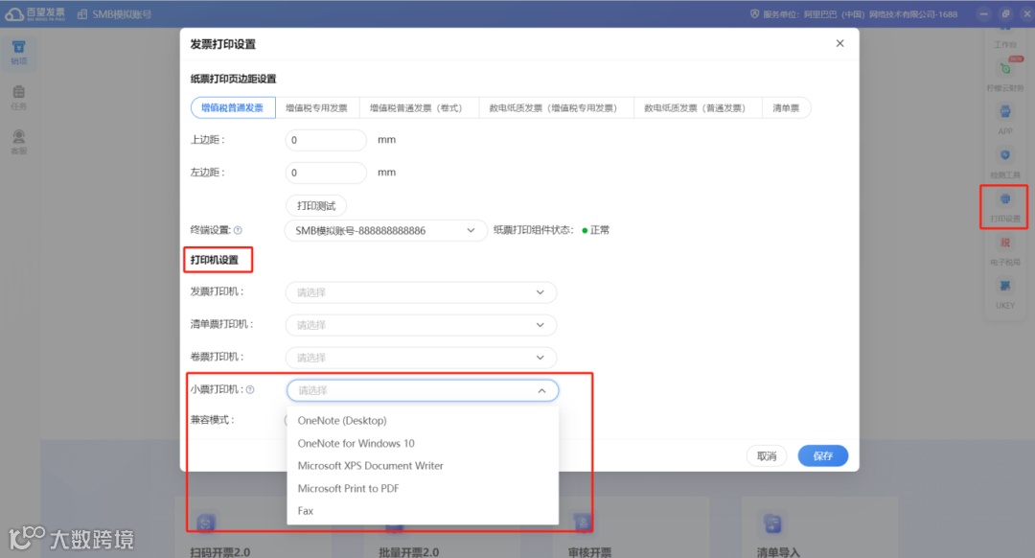Viewport: 1035px width, 558px height.
Task: Click help icon next to 终端设置
Action: click(238, 230)
